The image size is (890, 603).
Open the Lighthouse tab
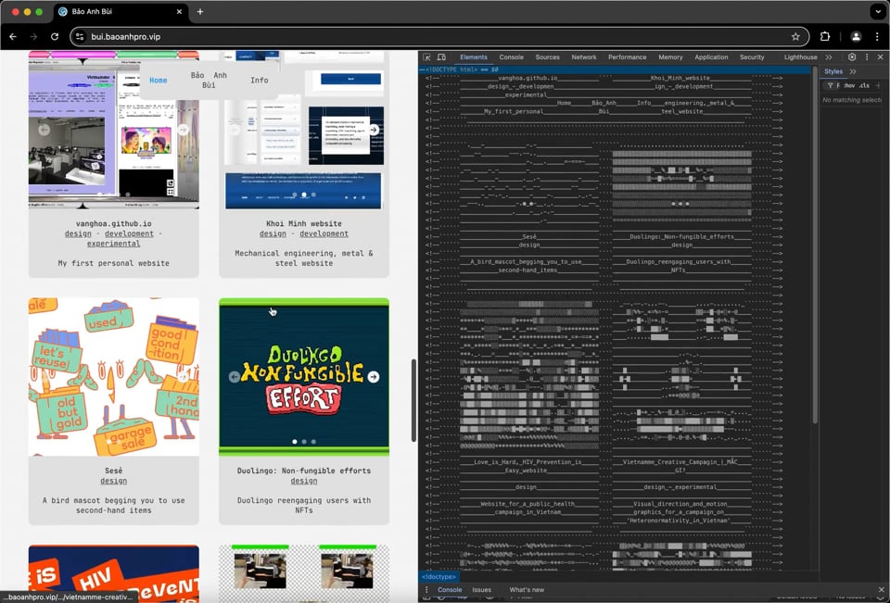click(x=800, y=57)
